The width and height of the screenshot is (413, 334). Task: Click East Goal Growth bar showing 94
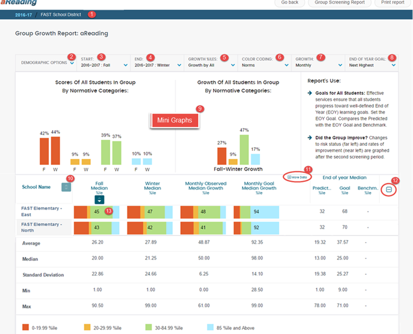tap(256, 212)
